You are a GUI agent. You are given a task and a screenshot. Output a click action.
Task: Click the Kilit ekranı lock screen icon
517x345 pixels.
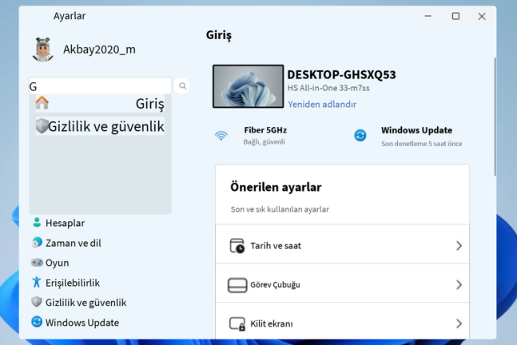pyautogui.click(x=237, y=323)
